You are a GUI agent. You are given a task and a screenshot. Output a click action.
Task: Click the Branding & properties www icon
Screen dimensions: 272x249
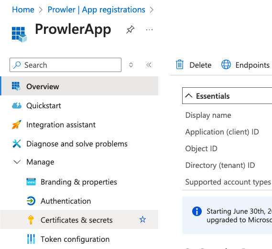[x=31, y=182]
